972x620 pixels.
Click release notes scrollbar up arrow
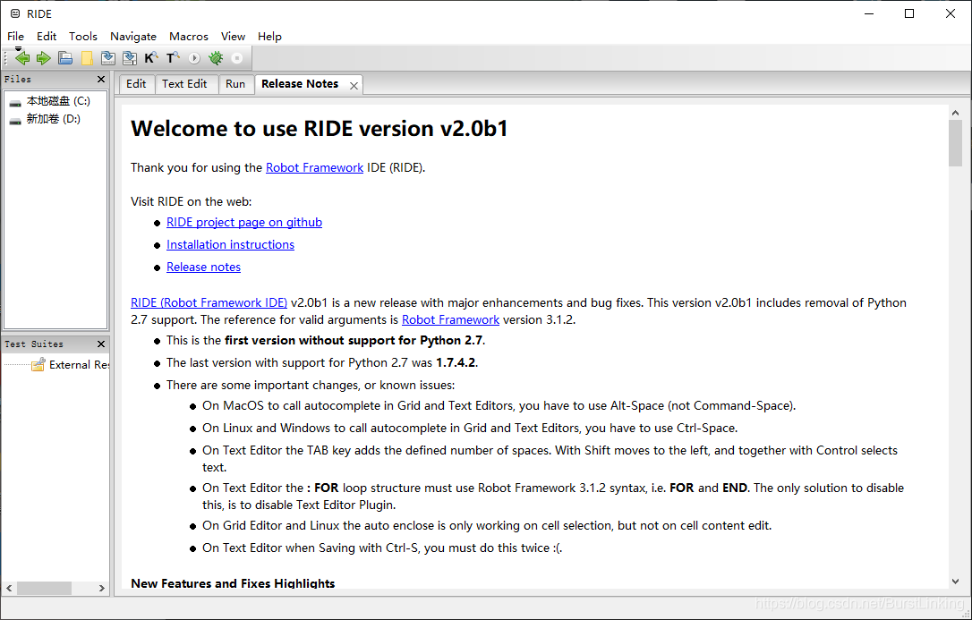(955, 112)
